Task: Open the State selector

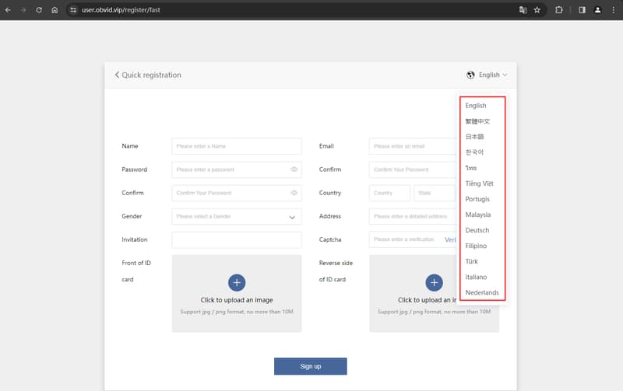Action: (x=435, y=193)
